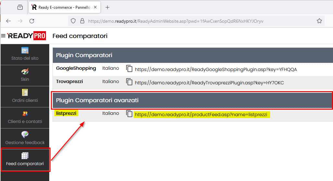Click the Trovaprezzi plugin name
The image size is (333, 181).
pos(69,81)
